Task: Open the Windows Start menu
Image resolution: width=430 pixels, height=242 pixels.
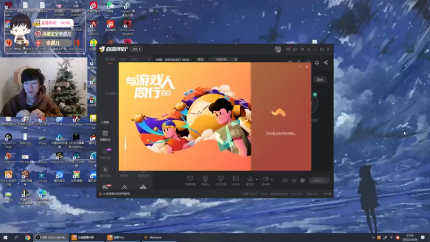Action: (x=5, y=238)
